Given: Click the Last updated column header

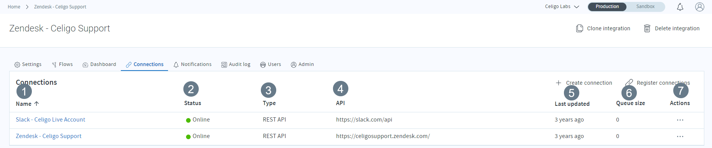Looking at the screenshot, I should click(572, 104).
